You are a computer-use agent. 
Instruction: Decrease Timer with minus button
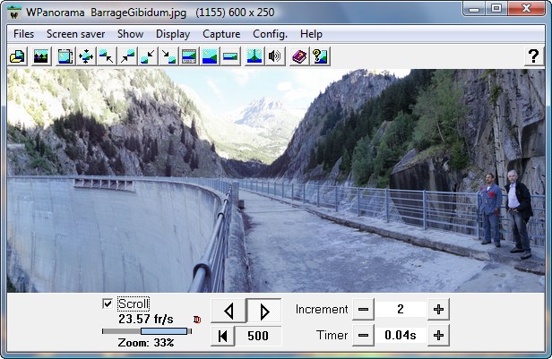(x=363, y=336)
